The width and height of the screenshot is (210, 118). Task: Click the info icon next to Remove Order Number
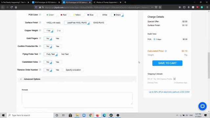40,70
